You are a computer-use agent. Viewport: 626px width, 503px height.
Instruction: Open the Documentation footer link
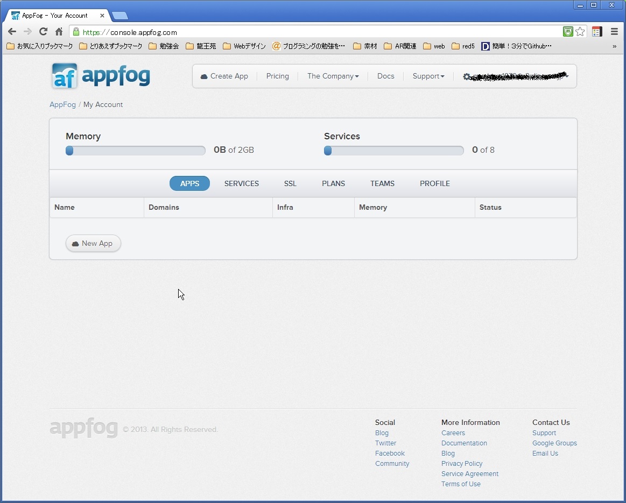464,443
